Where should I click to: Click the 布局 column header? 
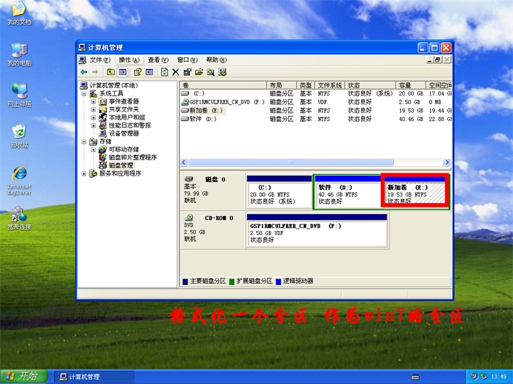tap(282, 85)
